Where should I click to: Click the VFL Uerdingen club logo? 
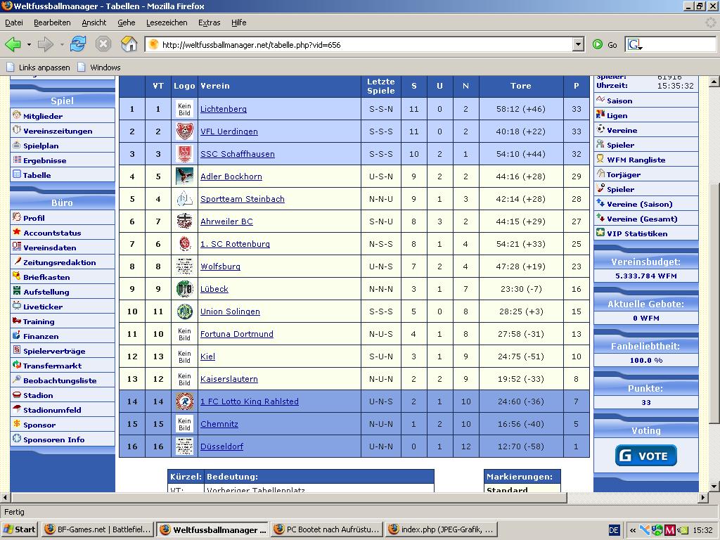click(x=185, y=131)
